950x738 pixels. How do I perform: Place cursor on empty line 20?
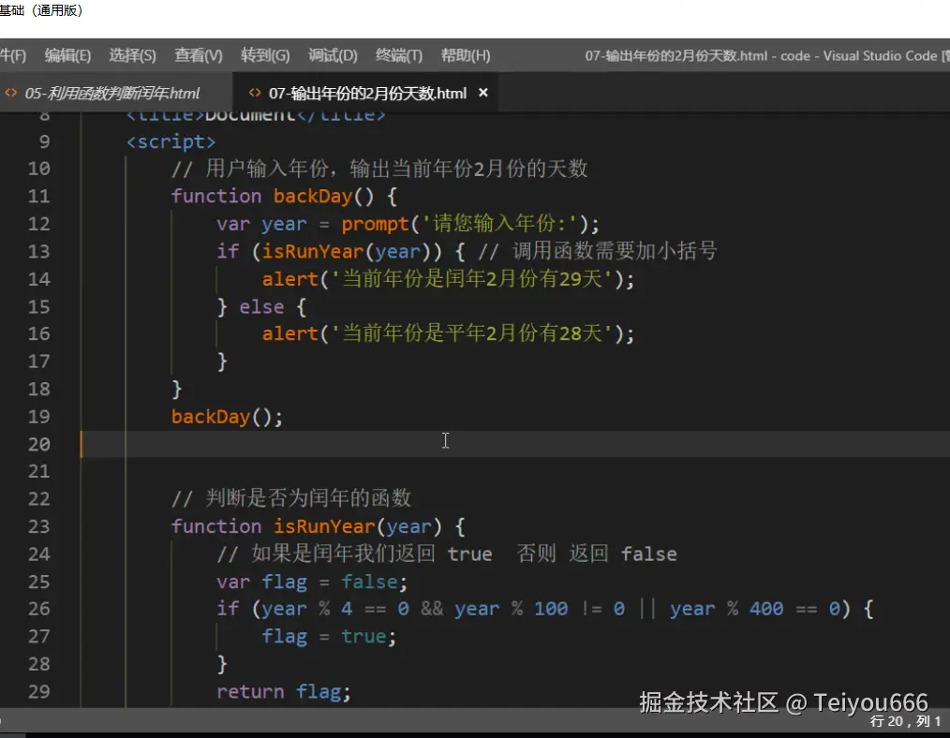515,444
